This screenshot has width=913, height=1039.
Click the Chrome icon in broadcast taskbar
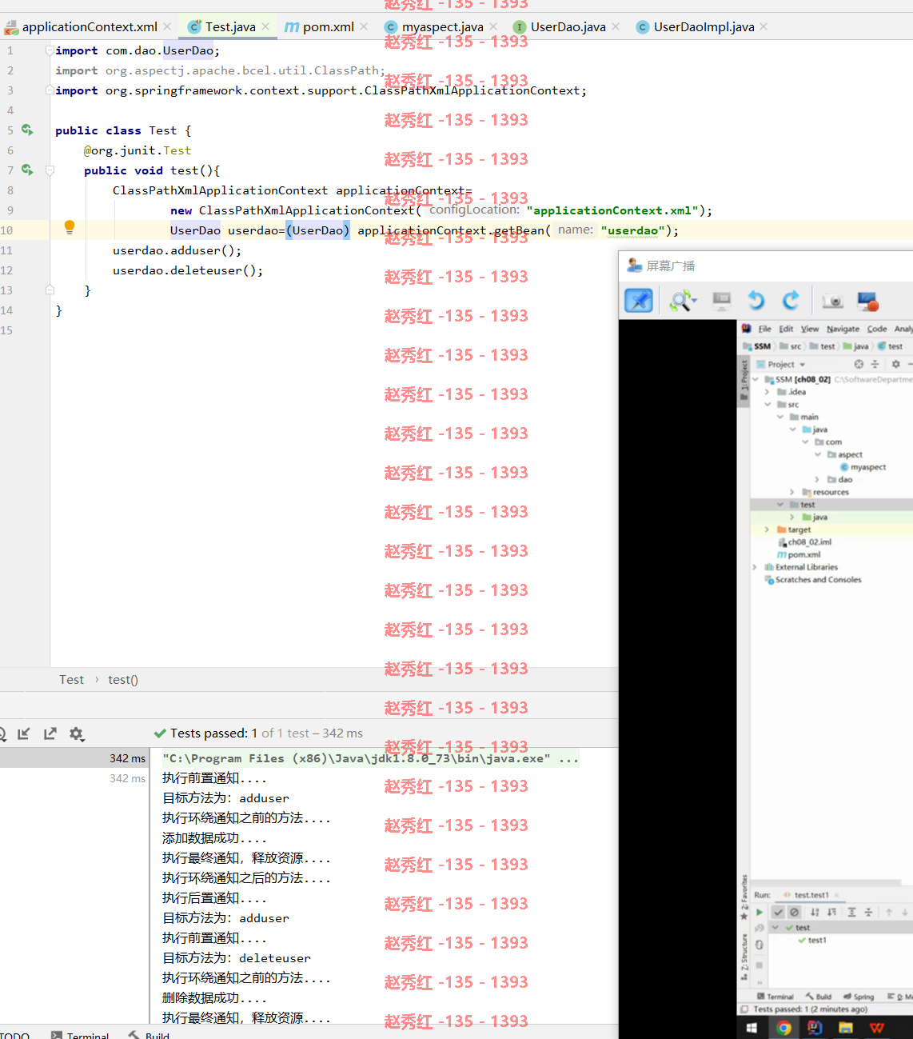tap(783, 1028)
